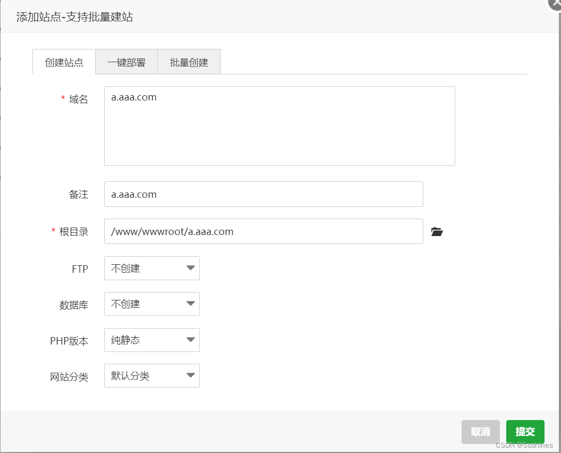
Task: Select the 批量创建 tab
Action: pos(189,62)
